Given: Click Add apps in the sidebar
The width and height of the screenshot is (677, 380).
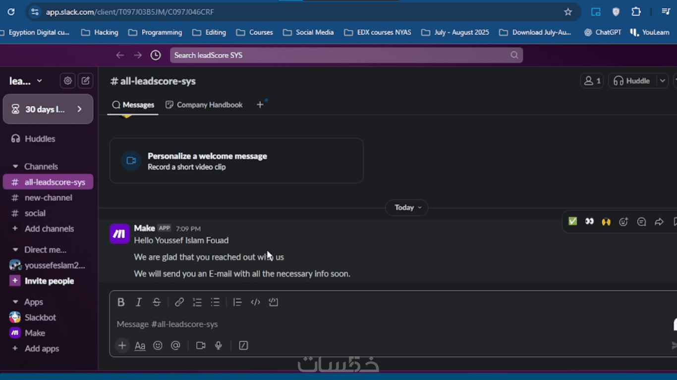Looking at the screenshot, I should [48, 348].
